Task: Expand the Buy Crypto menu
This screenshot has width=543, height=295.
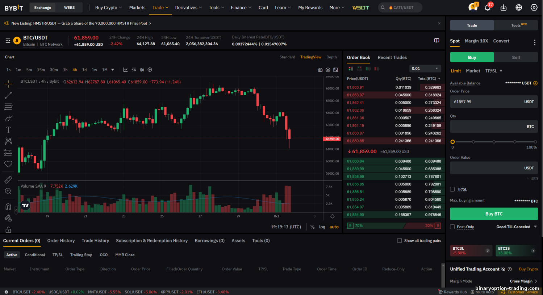Action: (x=108, y=8)
